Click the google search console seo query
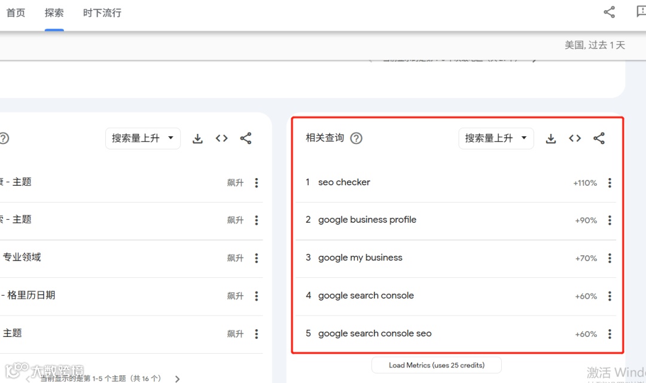The height and width of the screenshot is (383, 646). [x=375, y=333]
